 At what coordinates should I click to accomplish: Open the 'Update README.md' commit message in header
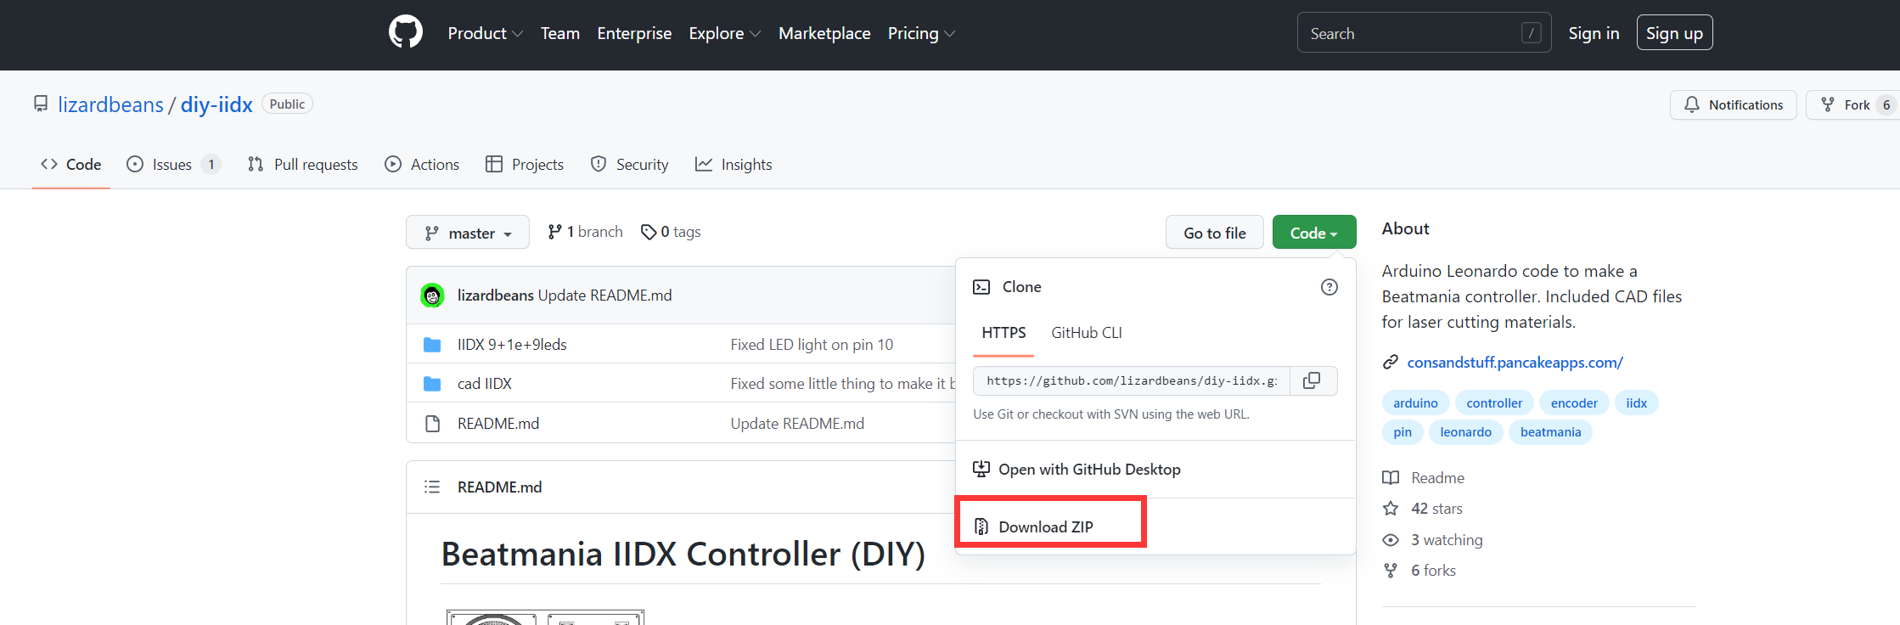604,296
